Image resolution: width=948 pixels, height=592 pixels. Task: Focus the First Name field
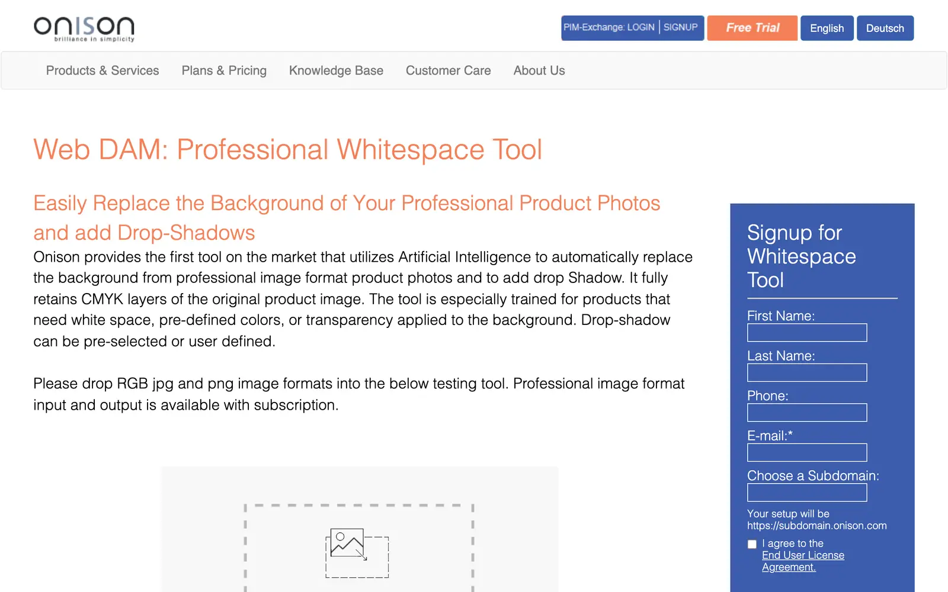coord(807,333)
